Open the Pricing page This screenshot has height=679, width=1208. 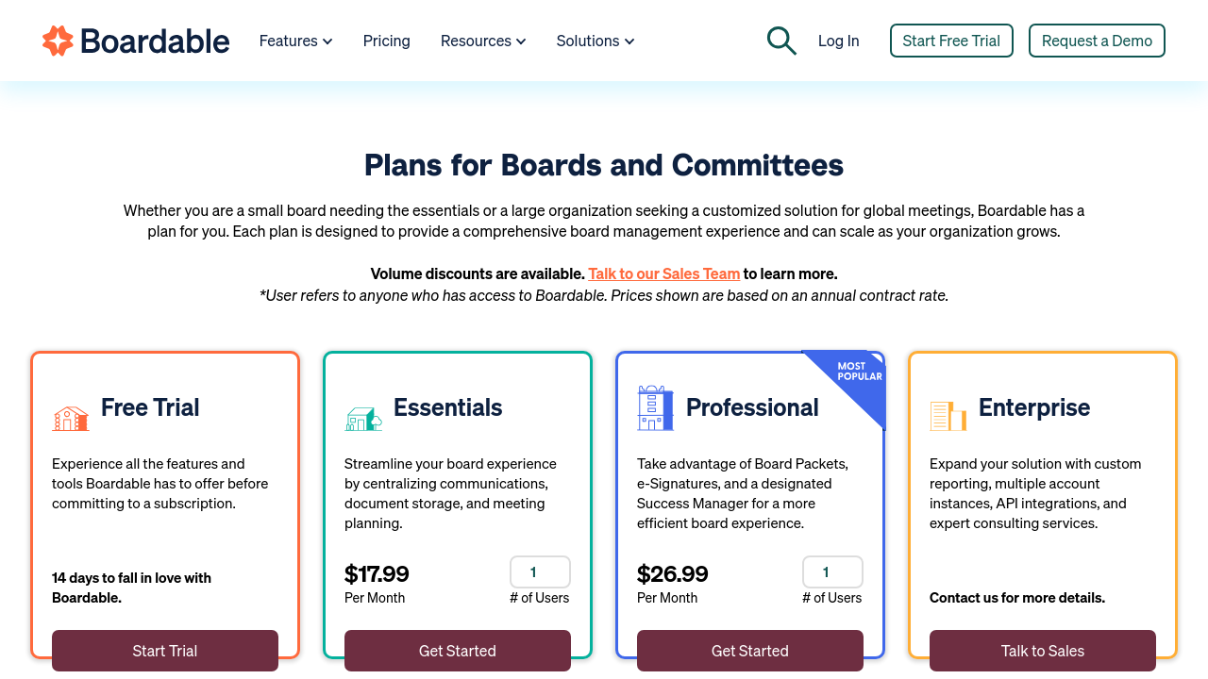point(386,41)
